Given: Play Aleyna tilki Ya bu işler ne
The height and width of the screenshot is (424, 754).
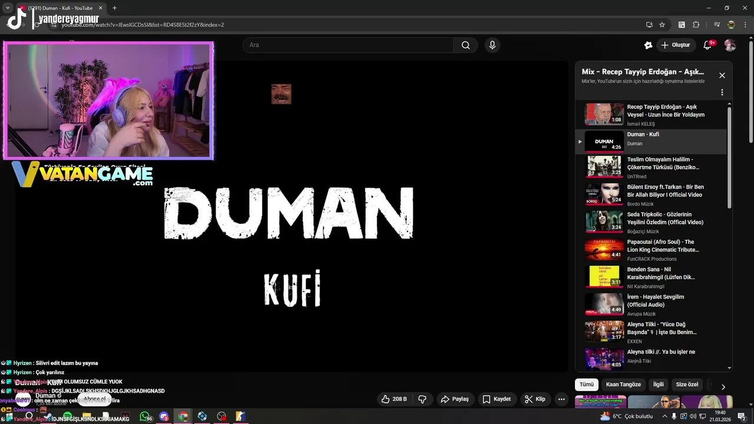Looking at the screenshot, I should pos(652,359).
